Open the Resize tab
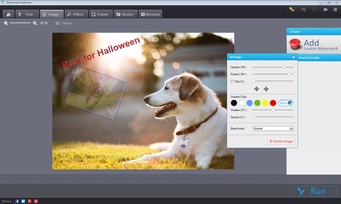 click(125, 14)
